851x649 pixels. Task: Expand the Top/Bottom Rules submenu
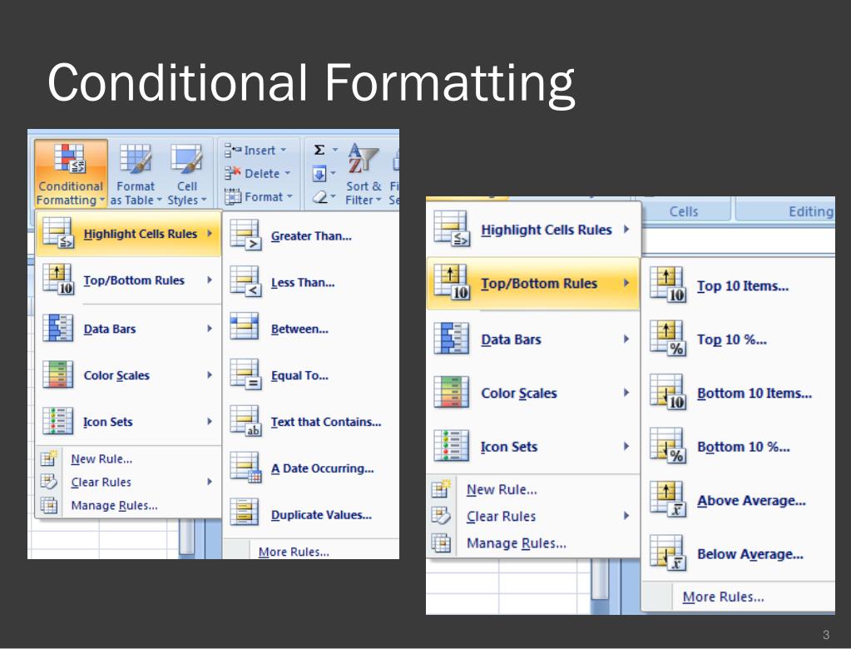[537, 283]
